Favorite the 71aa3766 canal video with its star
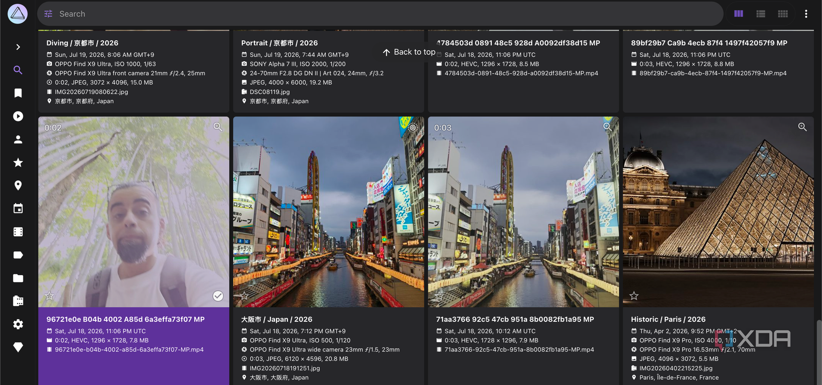The height and width of the screenshot is (385, 822). click(x=439, y=296)
